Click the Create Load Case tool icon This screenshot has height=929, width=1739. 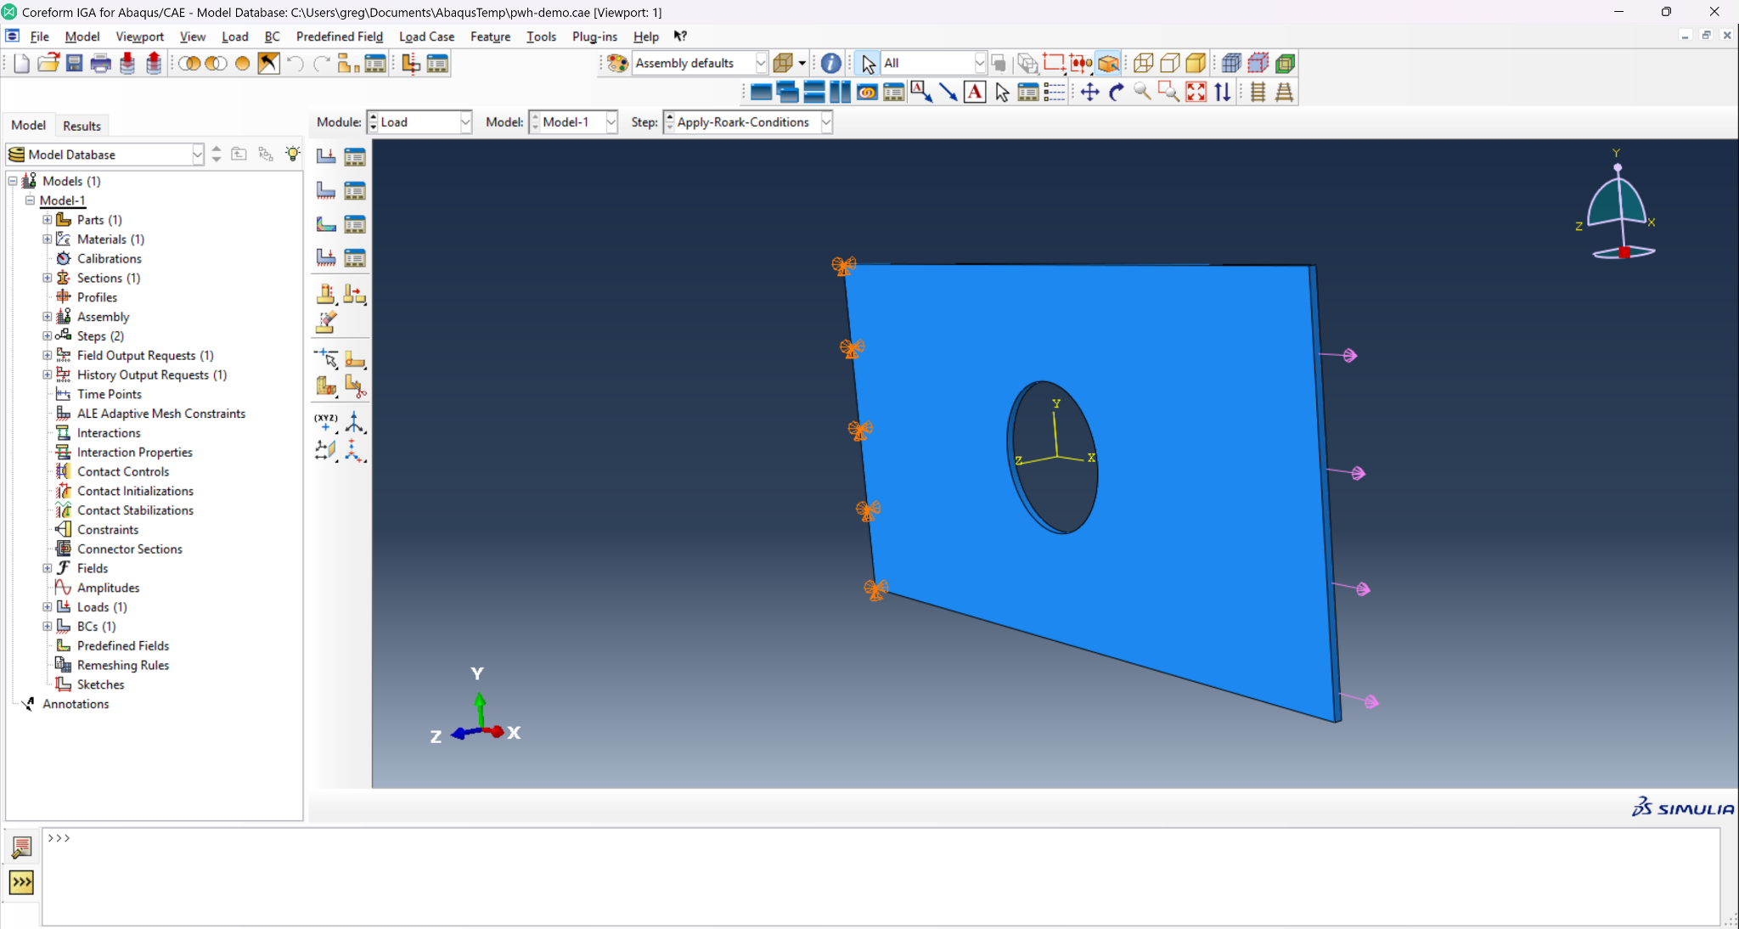[326, 257]
